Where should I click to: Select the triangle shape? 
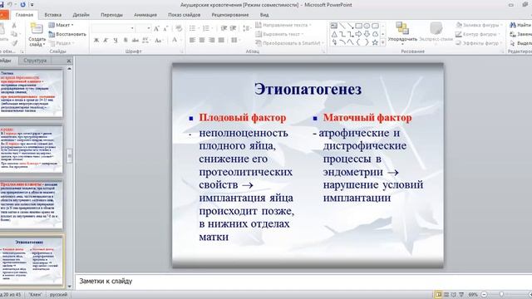334,34
